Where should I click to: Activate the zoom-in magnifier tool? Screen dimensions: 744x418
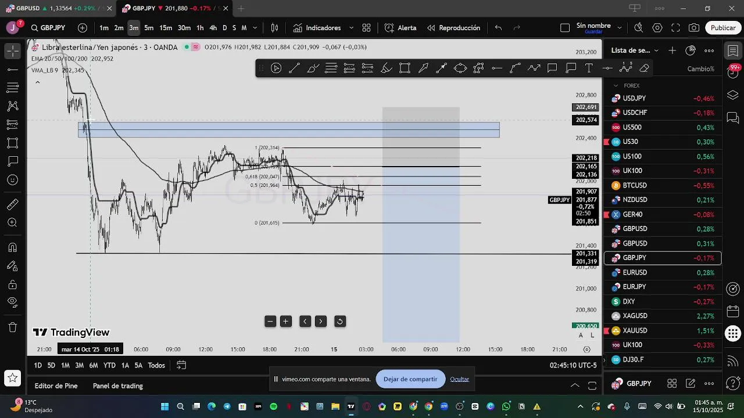tap(12, 223)
